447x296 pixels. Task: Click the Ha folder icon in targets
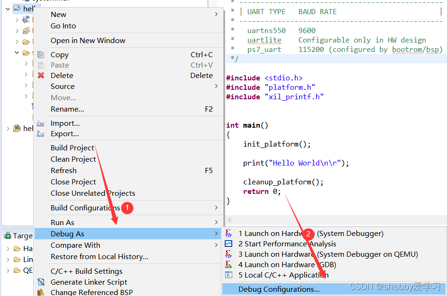18,249
